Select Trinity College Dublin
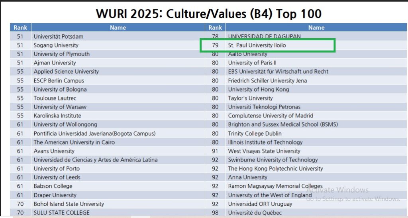408x218 pixels. tap(255, 134)
